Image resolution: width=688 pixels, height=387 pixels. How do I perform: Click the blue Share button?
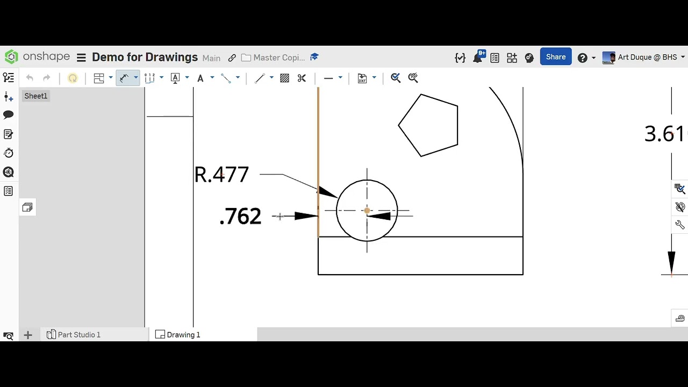click(556, 57)
